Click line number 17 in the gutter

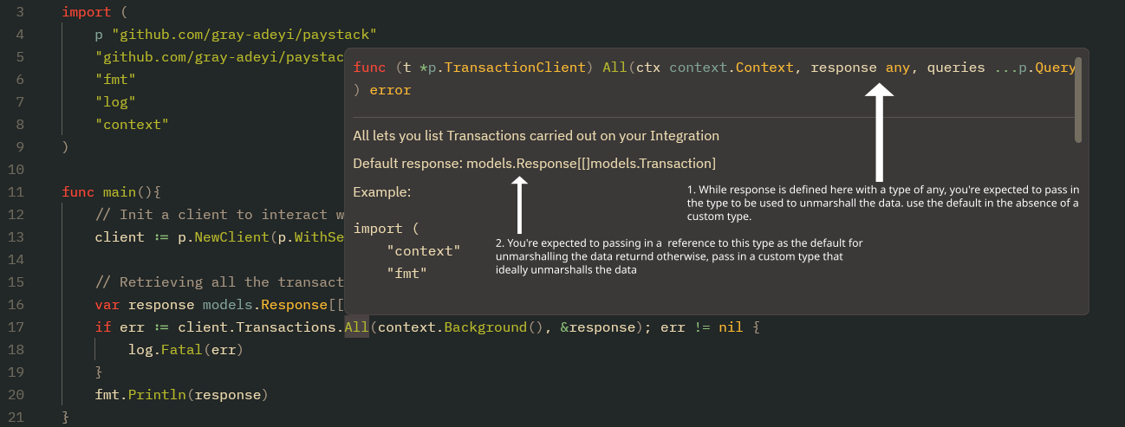pyautogui.click(x=16, y=327)
